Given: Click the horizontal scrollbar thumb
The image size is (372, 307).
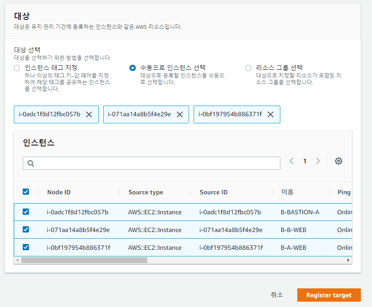Looking at the screenshot, I should click(84, 260).
